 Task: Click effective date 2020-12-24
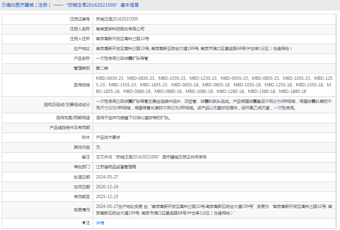pos(107,187)
